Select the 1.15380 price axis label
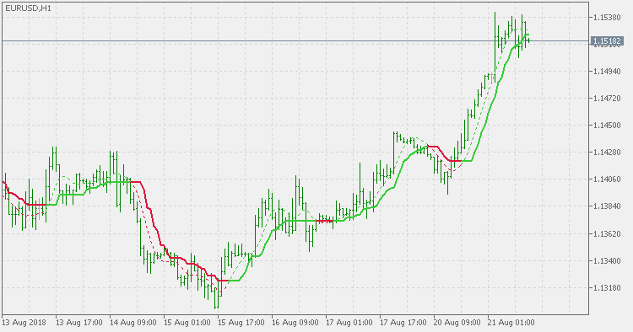 click(x=607, y=18)
